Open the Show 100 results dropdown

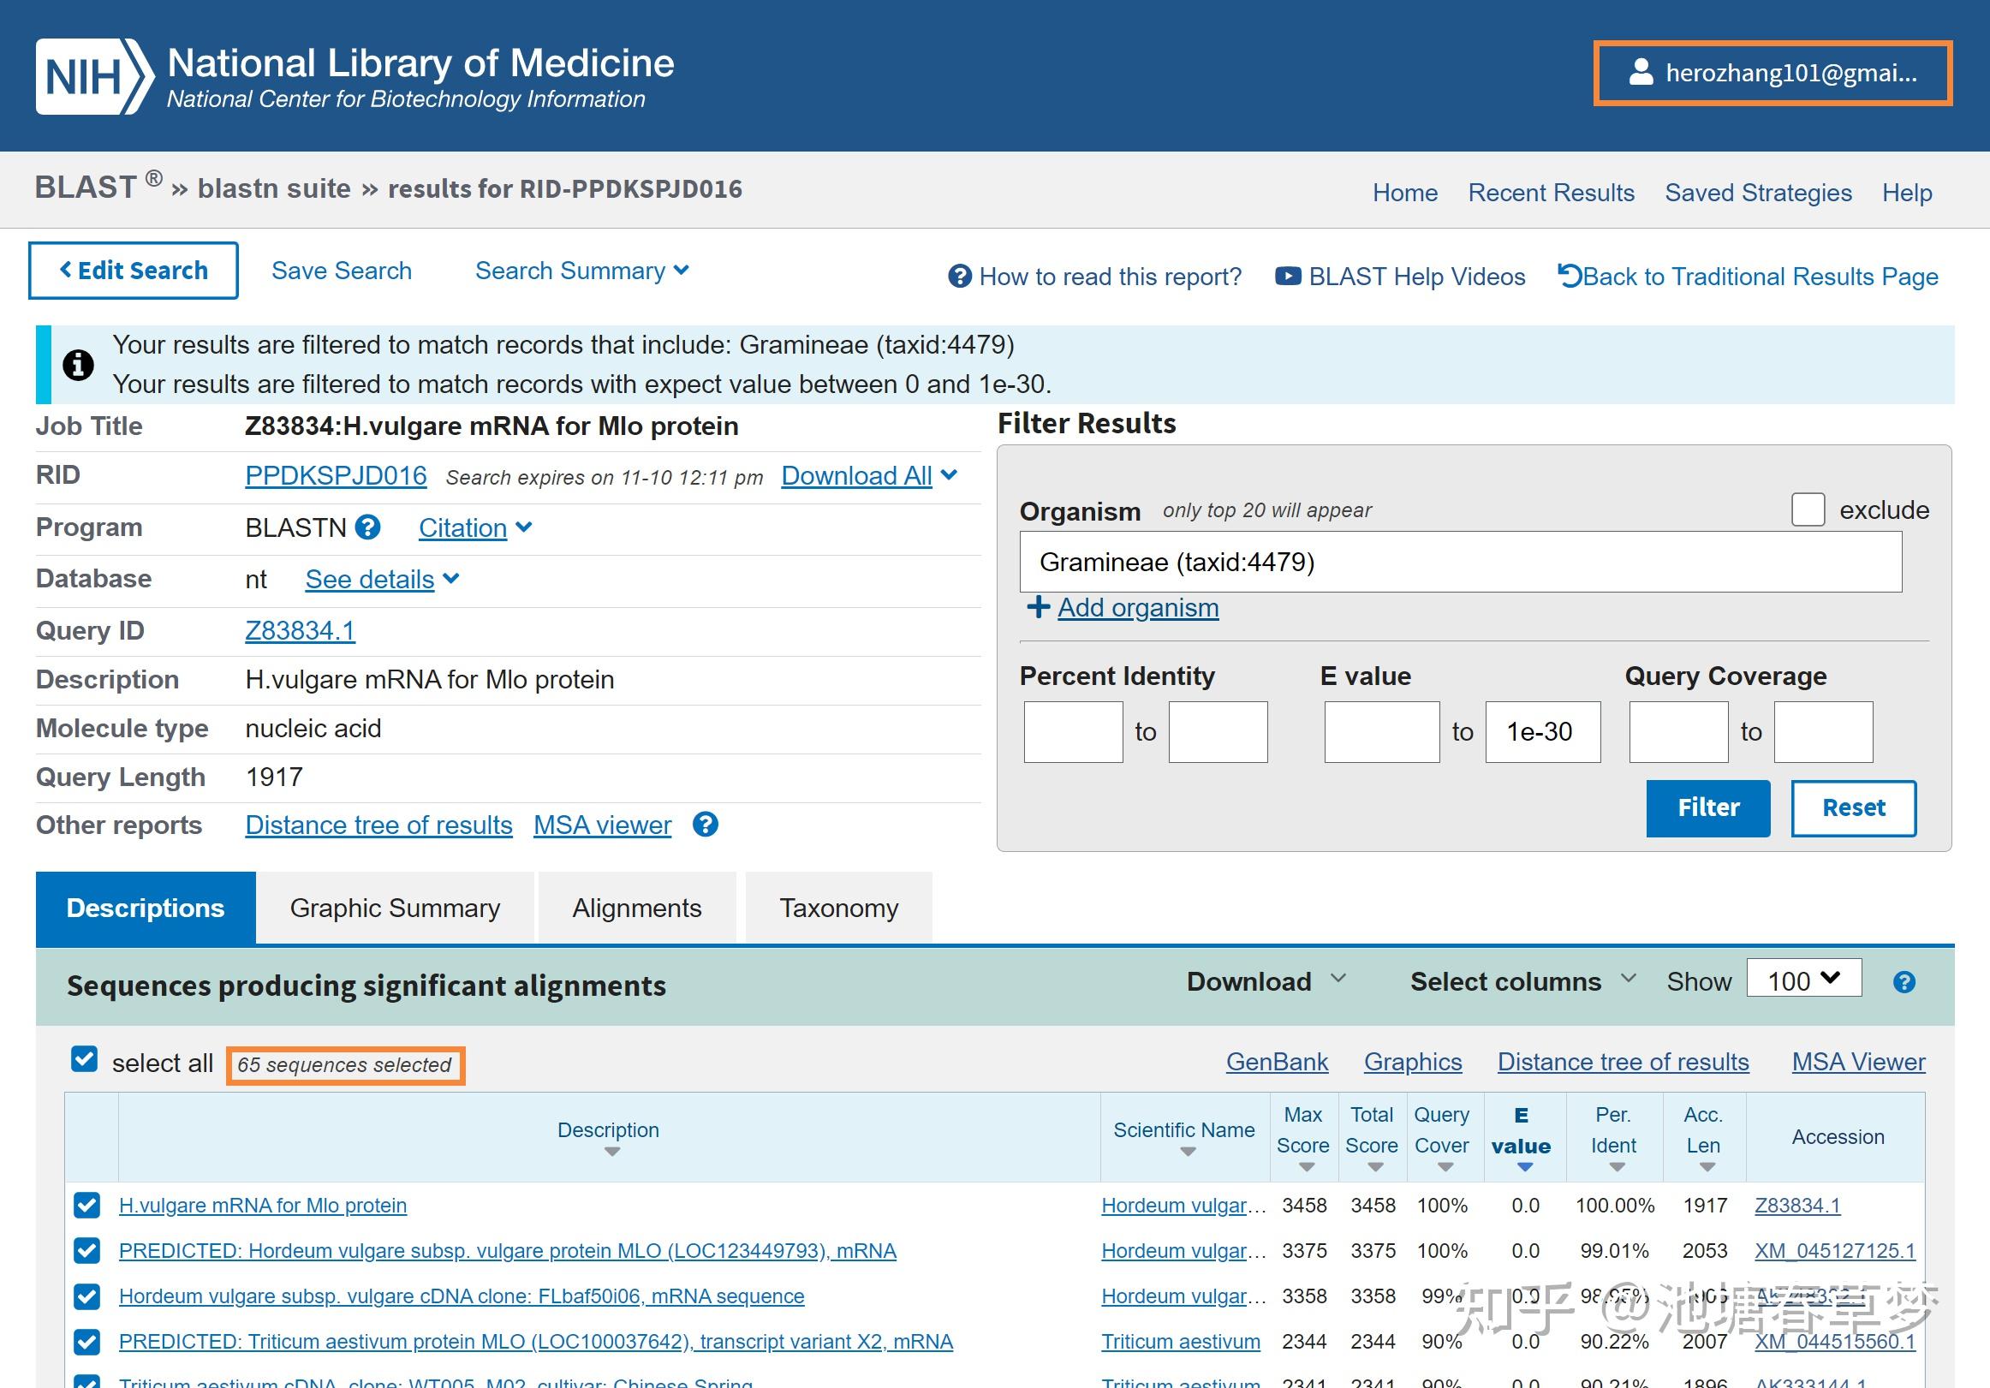(x=1802, y=980)
